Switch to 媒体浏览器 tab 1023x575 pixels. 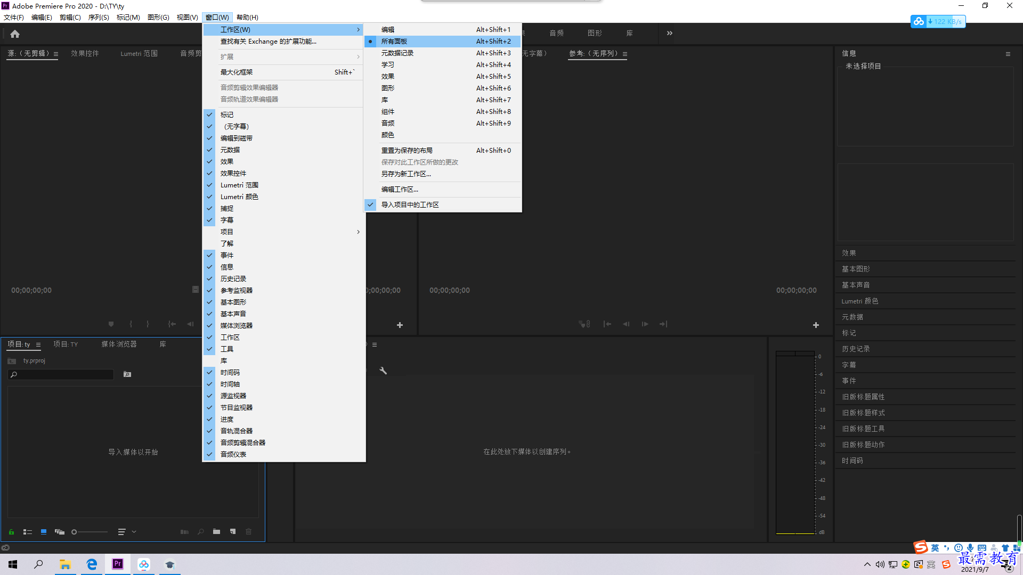pyautogui.click(x=119, y=344)
